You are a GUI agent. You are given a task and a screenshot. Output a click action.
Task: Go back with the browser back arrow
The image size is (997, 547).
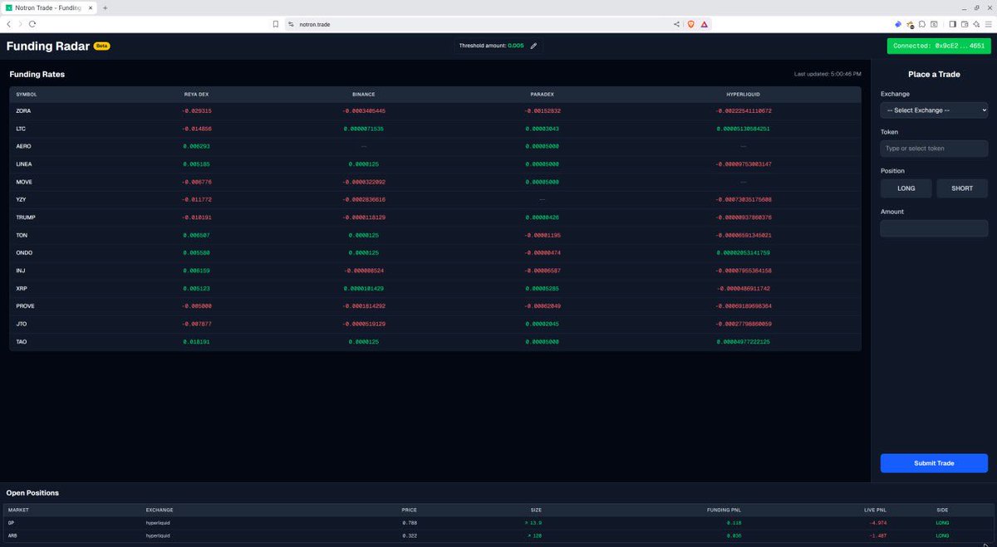click(8, 24)
